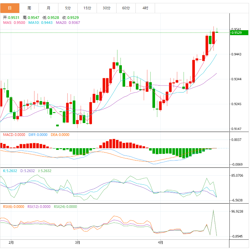Choose the 15分 interval tab
The image size is (251, 252).
coord(87,8)
